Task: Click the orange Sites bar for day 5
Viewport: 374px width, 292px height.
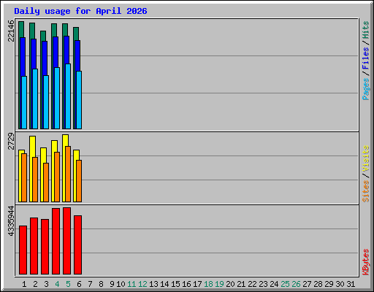Action: 68,174
